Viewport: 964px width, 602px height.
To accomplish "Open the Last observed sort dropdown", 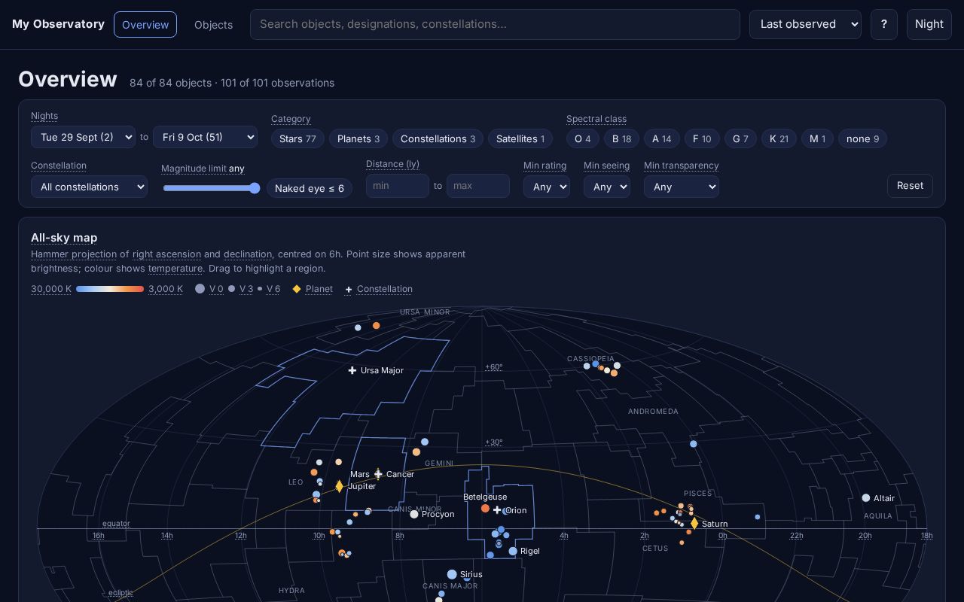I will tap(805, 24).
